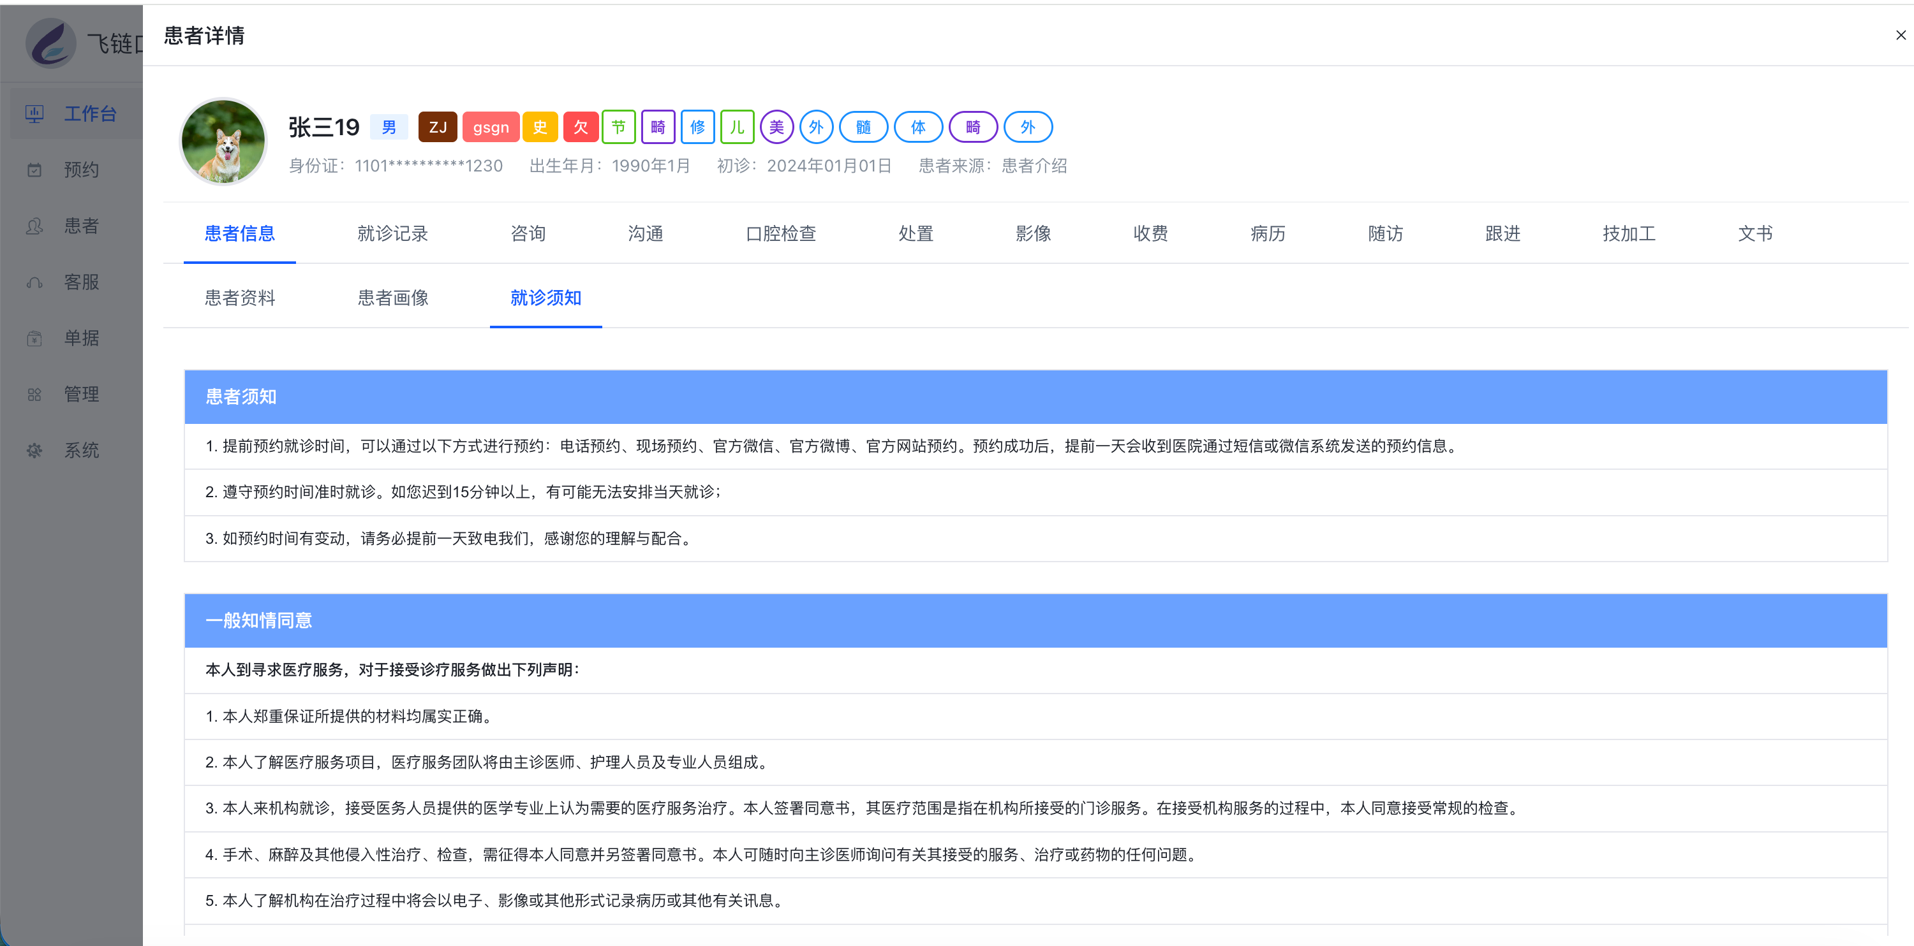Click birth date 1990年1月
Image resolution: width=1914 pixels, height=946 pixels.
(x=651, y=166)
